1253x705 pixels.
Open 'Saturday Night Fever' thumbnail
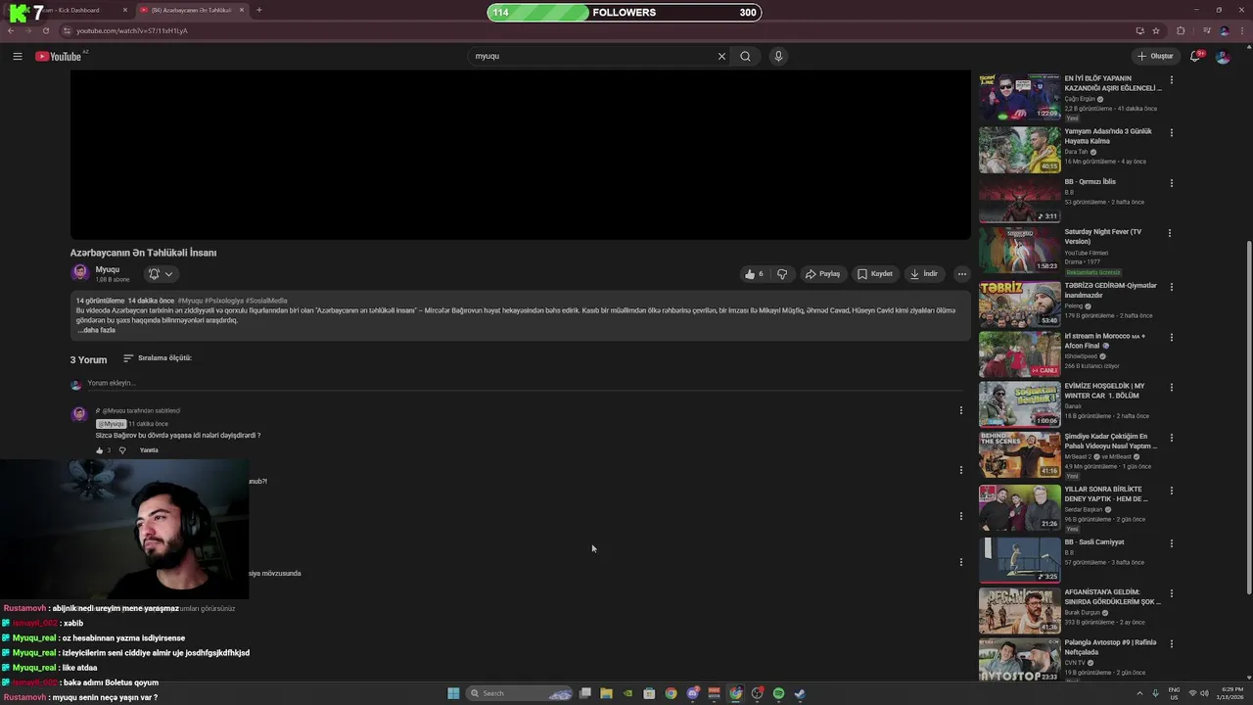[1019, 249]
